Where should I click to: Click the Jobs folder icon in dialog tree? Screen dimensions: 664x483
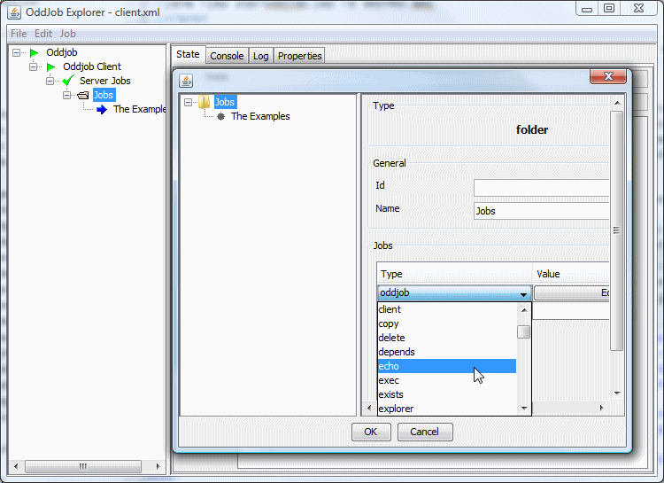click(205, 103)
